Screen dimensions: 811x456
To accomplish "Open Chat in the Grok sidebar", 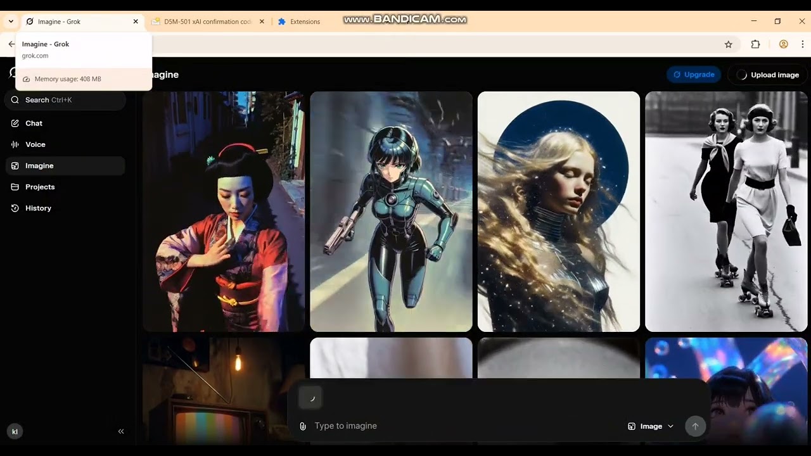I will coord(66,123).
